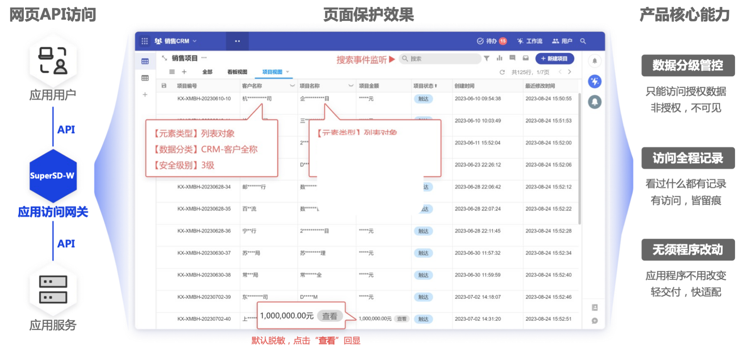Click modified time 2023-08-24 15:52:51
Viewport: 740px width, 350px height.
coord(548,319)
